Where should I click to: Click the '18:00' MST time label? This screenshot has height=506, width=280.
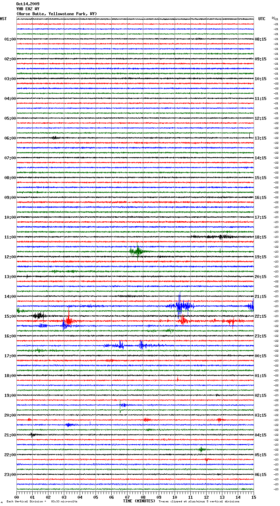(10, 376)
